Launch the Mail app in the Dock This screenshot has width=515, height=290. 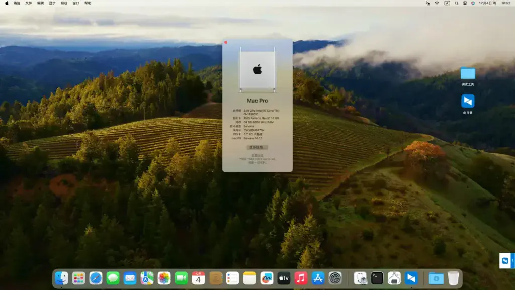click(130, 278)
